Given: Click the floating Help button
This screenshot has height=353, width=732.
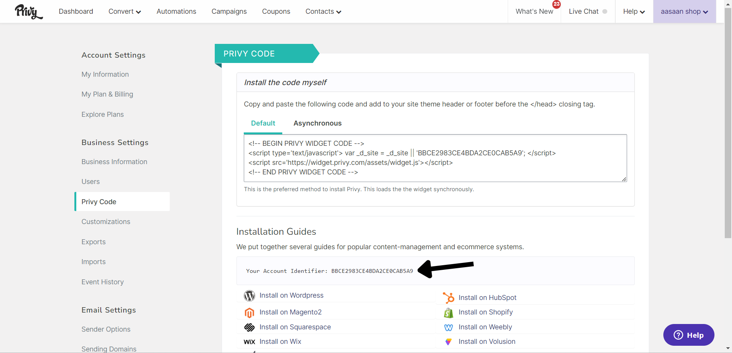Looking at the screenshot, I should click(x=689, y=335).
